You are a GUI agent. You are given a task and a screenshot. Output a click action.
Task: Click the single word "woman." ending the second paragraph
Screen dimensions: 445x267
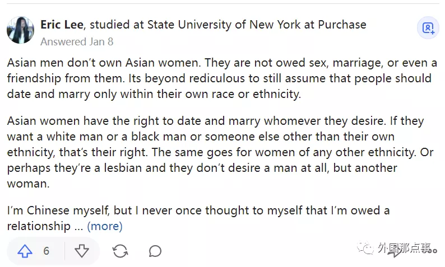27,184
